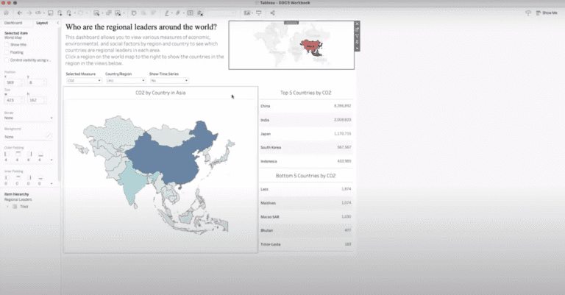Toggle Control visibility using value checkbox
This screenshot has height=295, width=565.
(x=7, y=60)
